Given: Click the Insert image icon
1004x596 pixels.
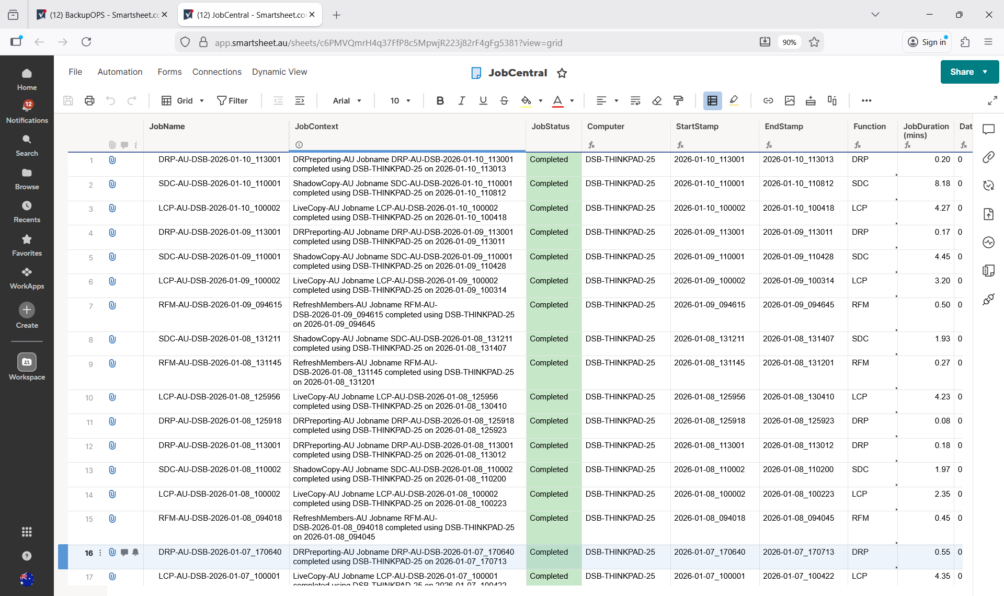Looking at the screenshot, I should pos(789,100).
